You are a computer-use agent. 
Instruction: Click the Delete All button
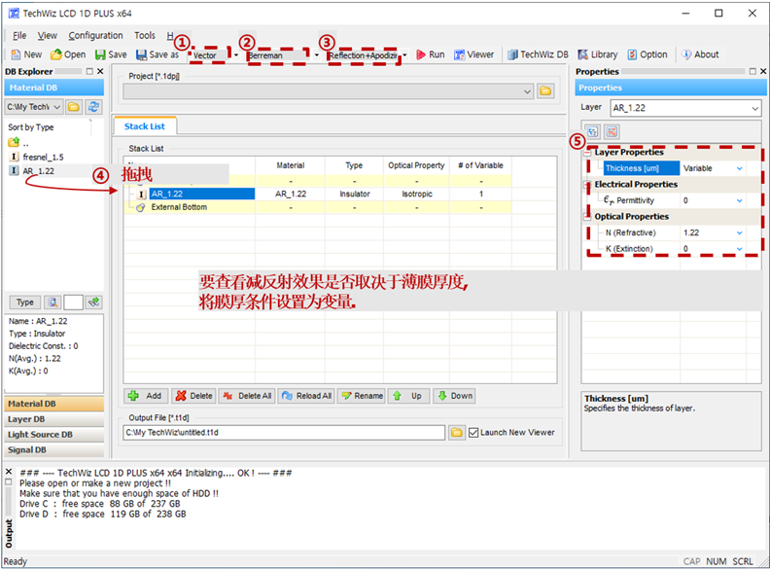coord(248,396)
